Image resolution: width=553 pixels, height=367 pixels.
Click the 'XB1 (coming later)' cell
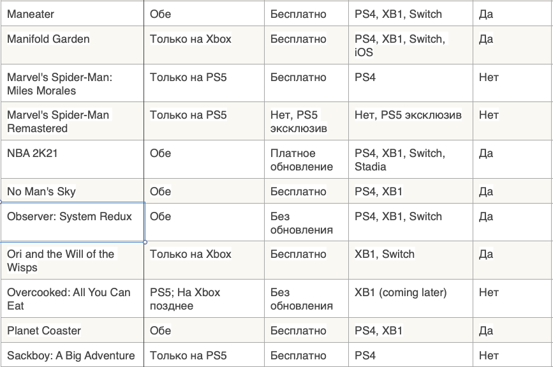[x=401, y=292]
